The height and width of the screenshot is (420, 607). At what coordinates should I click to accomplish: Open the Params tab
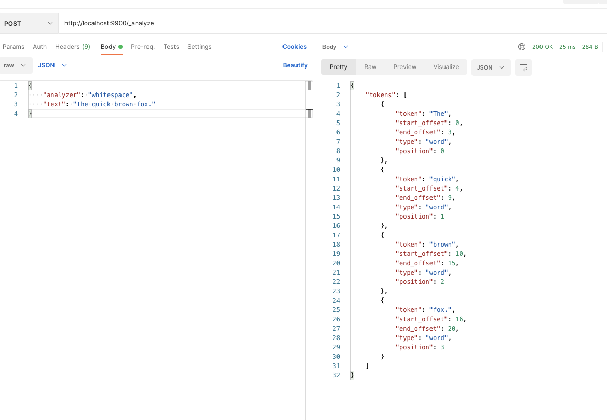(13, 46)
